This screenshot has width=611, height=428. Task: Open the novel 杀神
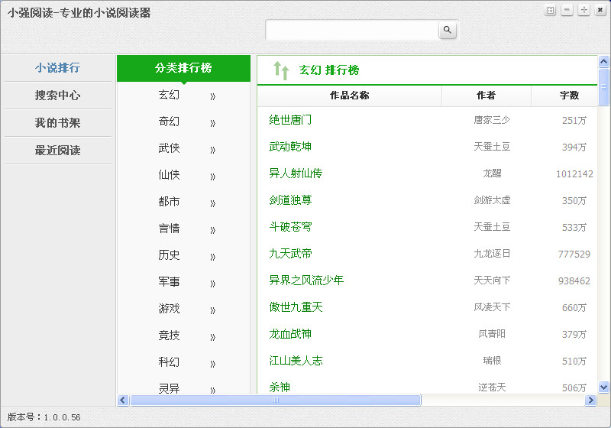(280, 387)
